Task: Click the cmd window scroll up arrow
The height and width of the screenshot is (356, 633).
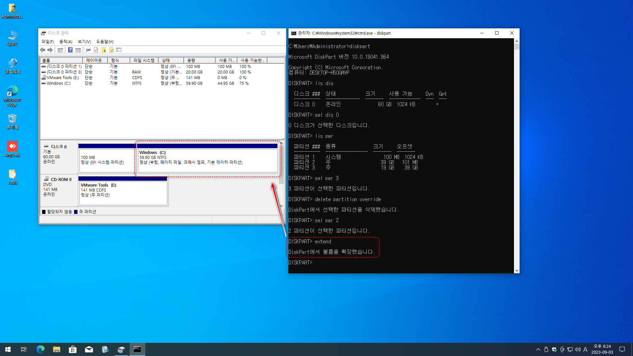Action: tap(517, 41)
